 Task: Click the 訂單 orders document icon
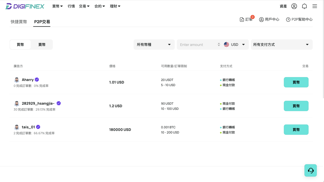click(x=242, y=20)
